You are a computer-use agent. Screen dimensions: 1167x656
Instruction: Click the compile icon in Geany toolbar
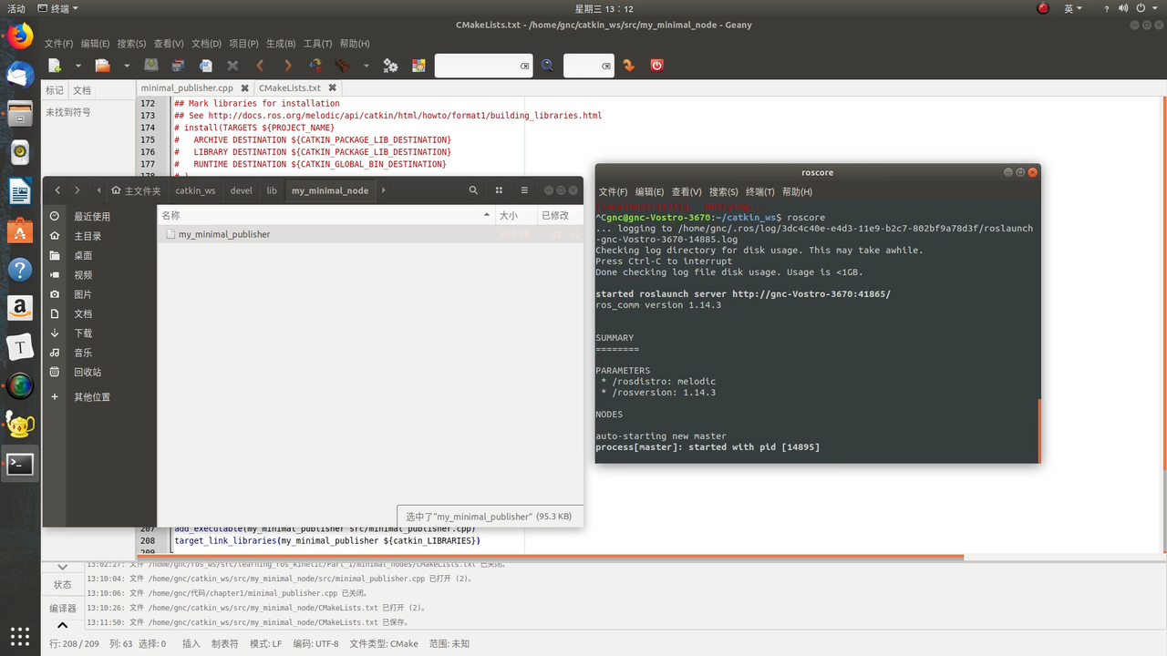pyautogui.click(x=315, y=66)
